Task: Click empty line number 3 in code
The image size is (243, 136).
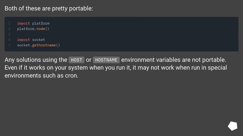Action: click(9, 34)
